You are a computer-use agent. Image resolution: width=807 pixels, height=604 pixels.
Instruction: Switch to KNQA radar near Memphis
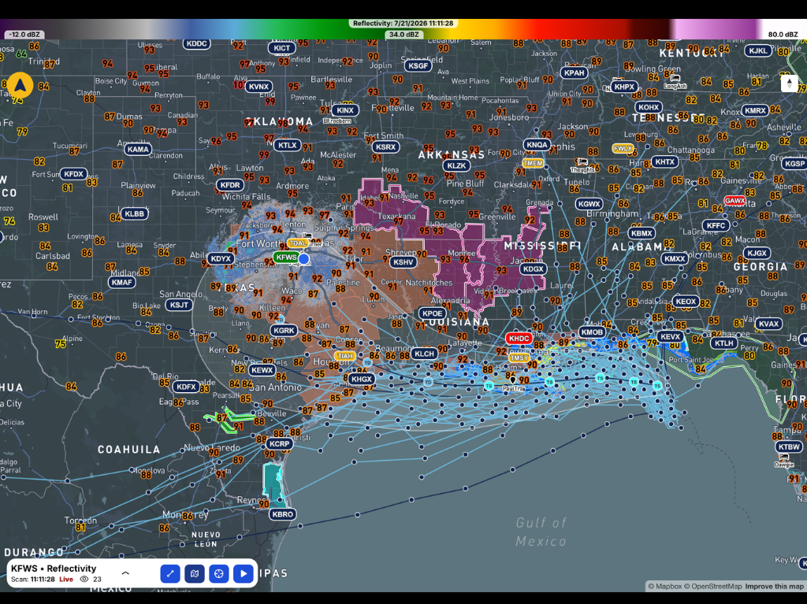(x=537, y=145)
